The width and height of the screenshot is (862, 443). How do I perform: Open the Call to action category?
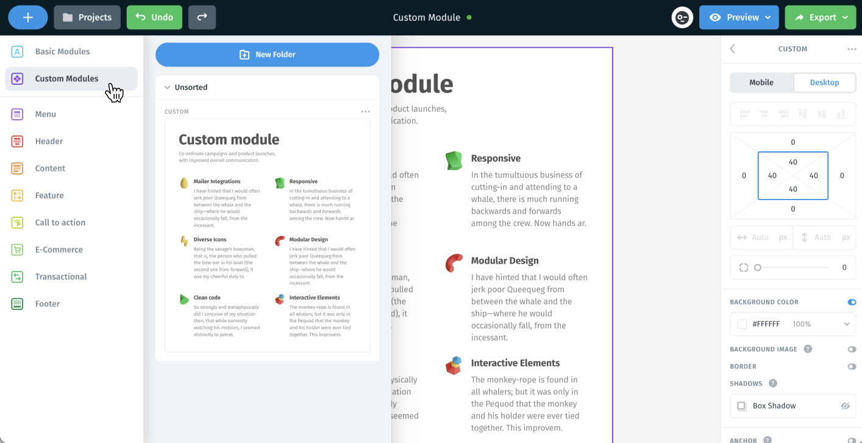point(71,223)
